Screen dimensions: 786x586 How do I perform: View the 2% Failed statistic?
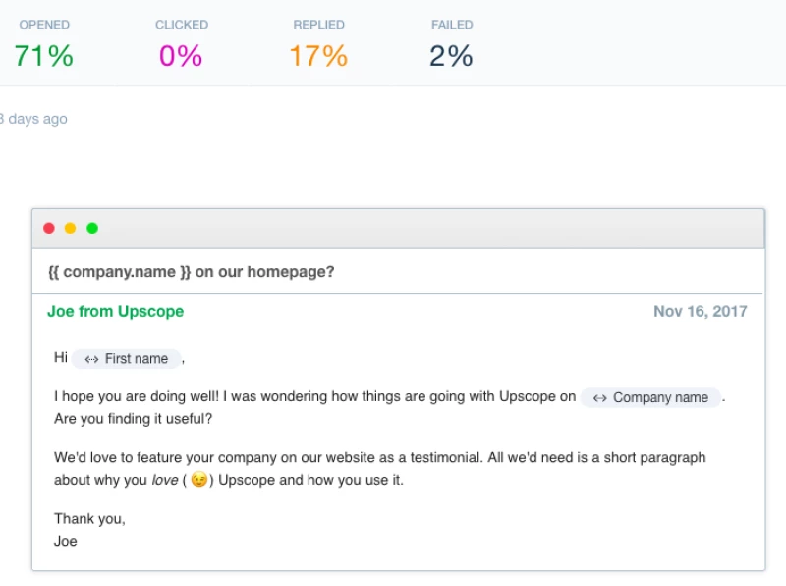click(451, 56)
